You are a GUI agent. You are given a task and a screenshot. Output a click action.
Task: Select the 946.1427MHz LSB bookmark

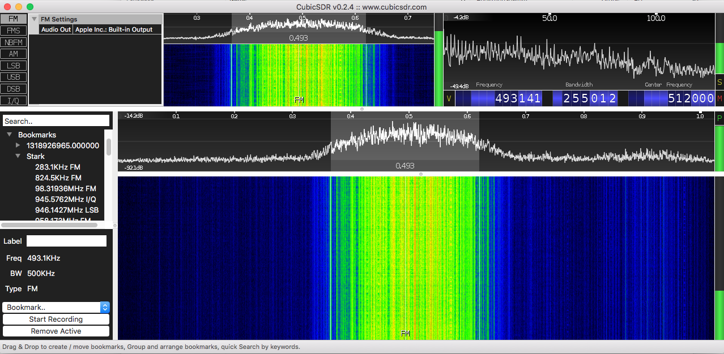click(x=67, y=210)
